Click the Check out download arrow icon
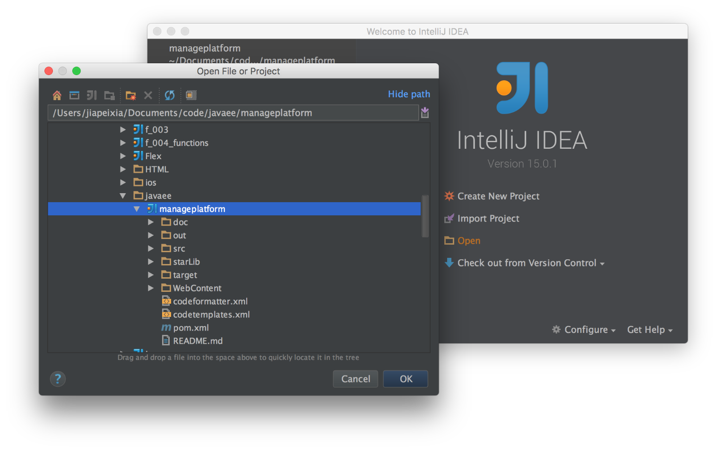717x451 pixels. click(449, 263)
